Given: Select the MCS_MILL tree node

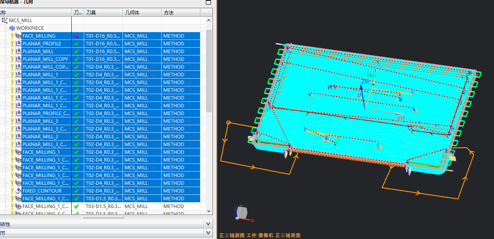Looking at the screenshot, I should coord(21,20).
